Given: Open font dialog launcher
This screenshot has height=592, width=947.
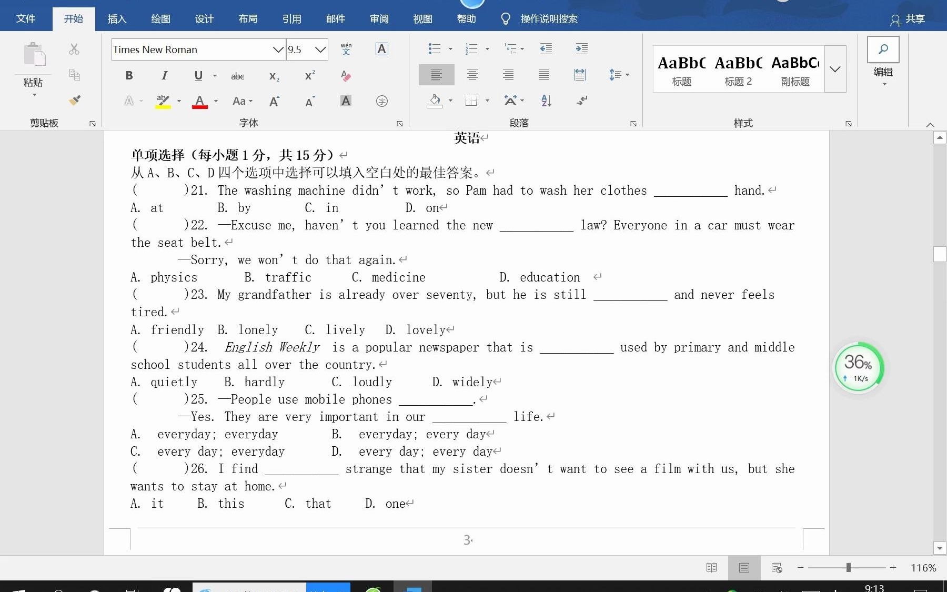Looking at the screenshot, I should click(x=400, y=124).
